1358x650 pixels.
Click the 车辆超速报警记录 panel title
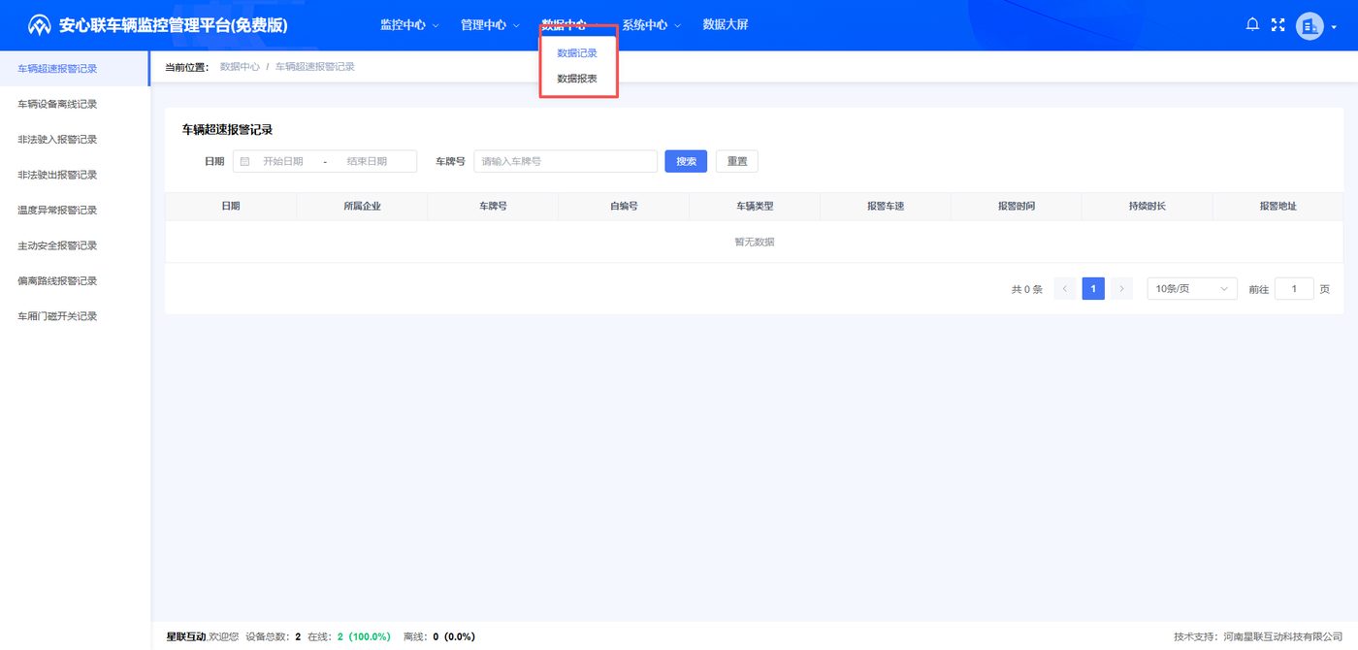click(x=227, y=129)
